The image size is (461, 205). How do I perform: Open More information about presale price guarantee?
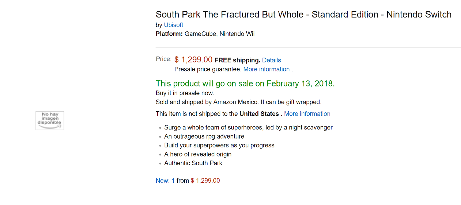pos(266,69)
